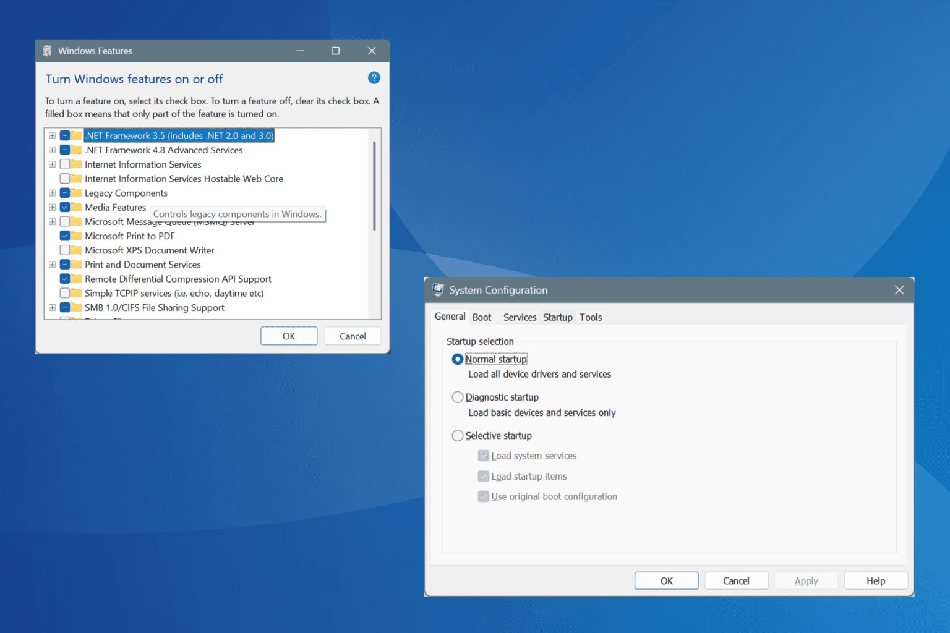Close the System Configuration window
This screenshot has height=633, width=950.
(x=899, y=290)
